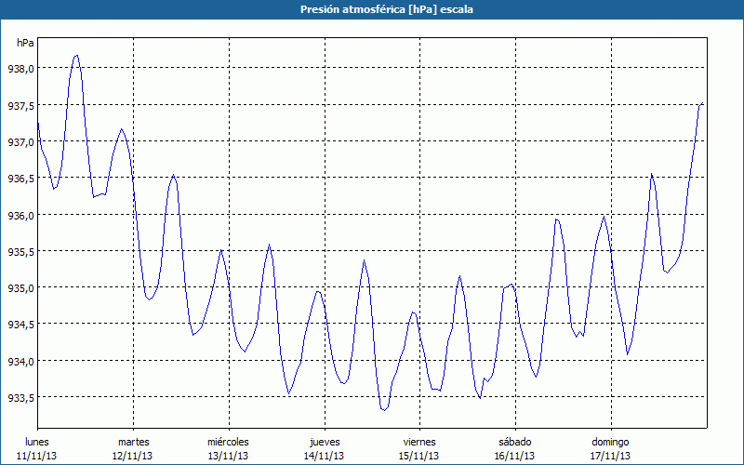
Task: Select the 'jueves' day label
Action: [x=324, y=442]
